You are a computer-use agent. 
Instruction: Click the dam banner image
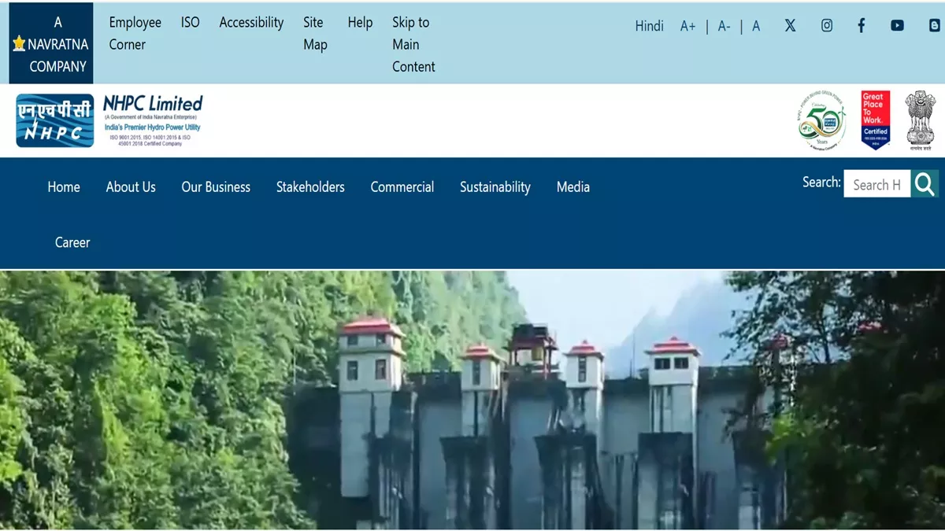472,400
